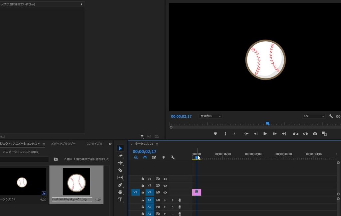Select the Pen tool
The height and width of the screenshot is (216, 341).
pyautogui.click(x=120, y=185)
